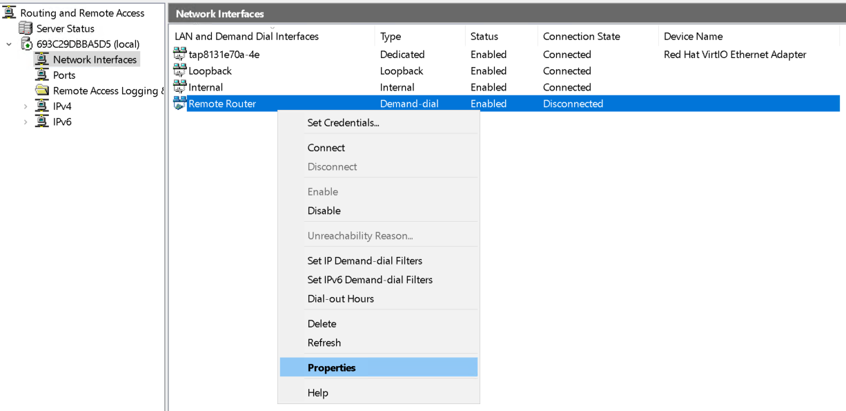Click the local server 693C29DBBA5D5 icon
Screen dimensions: 846x411
[x=26, y=44]
